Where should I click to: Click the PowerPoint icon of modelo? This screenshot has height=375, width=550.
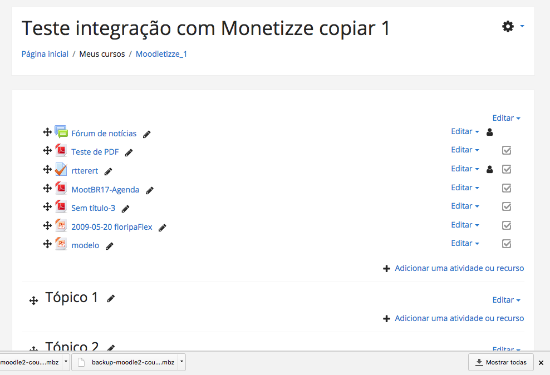click(x=61, y=244)
